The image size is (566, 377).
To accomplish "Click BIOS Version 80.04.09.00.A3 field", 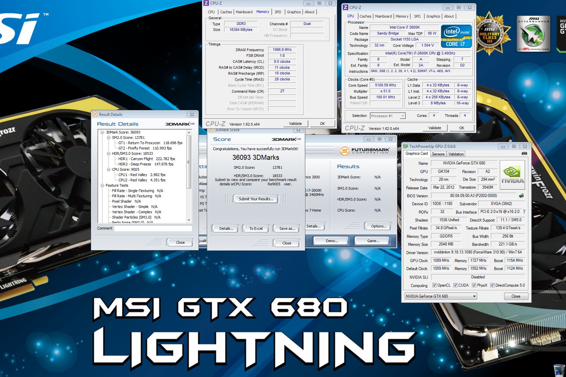I will [474, 196].
